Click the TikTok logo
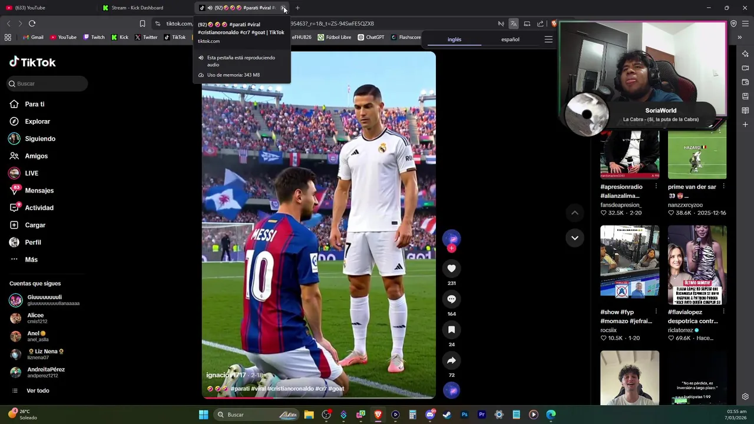Viewport: 754px width, 424px height. (x=32, y=62)
